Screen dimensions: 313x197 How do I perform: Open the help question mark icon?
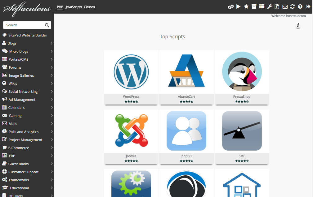[300, 6]
